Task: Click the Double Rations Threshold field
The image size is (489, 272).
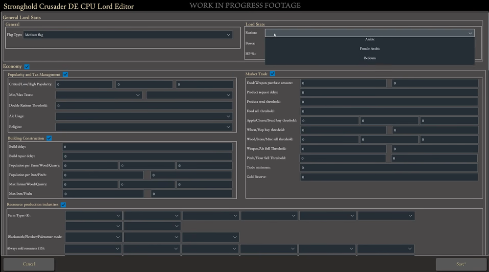Action: (144, 106)
